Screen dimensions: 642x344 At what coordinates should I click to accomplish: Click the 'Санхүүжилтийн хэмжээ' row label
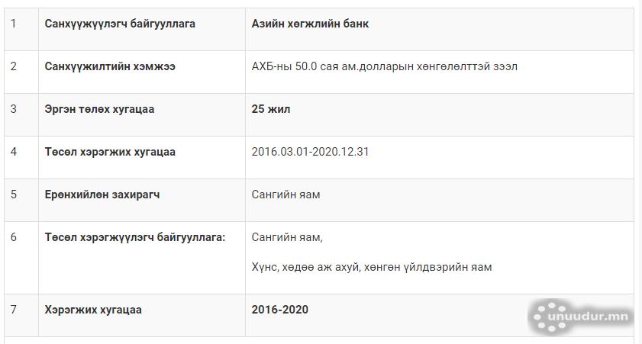click(110, 66)
